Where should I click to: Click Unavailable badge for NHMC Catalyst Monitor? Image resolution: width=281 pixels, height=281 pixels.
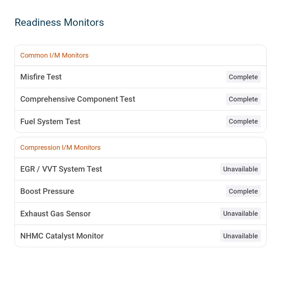pos(240,236)
